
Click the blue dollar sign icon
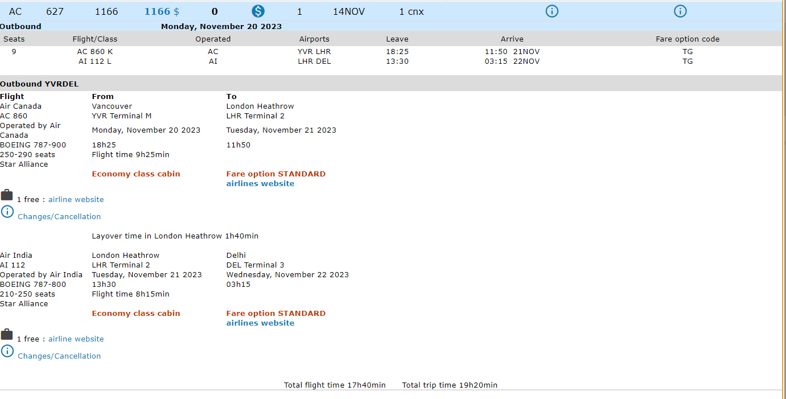coord(258,11)
